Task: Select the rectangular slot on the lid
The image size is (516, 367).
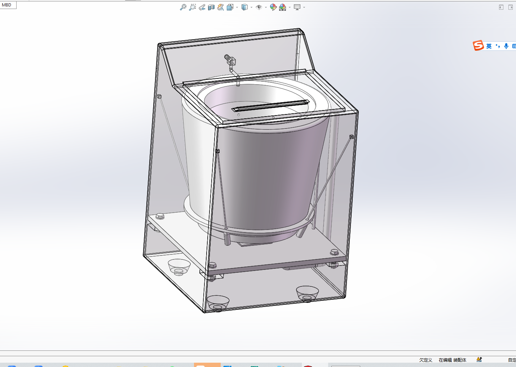Action: (x=270, y=105)
